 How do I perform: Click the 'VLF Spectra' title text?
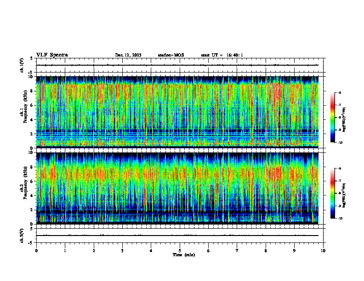click(52, 55)
